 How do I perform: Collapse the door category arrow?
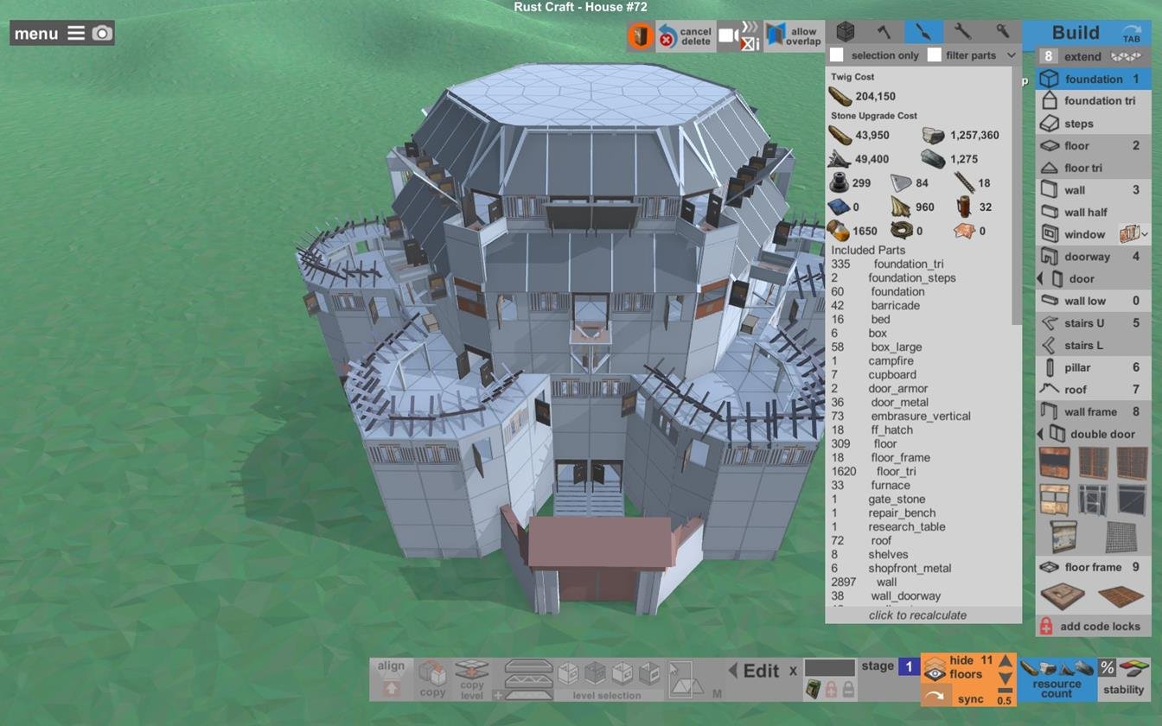(x=1040, y=279)
